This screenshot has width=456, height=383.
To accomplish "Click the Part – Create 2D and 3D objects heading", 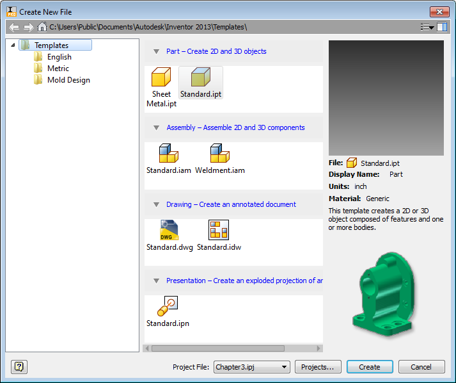I will point(216,51).
